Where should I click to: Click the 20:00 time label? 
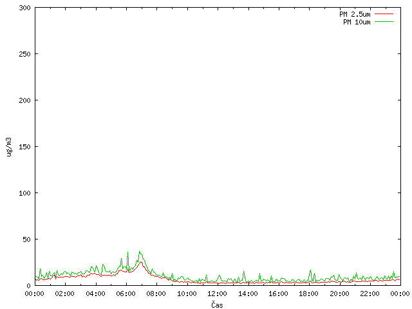[339, 294]
